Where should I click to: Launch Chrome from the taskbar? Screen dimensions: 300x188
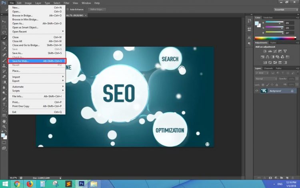point(17,184)
